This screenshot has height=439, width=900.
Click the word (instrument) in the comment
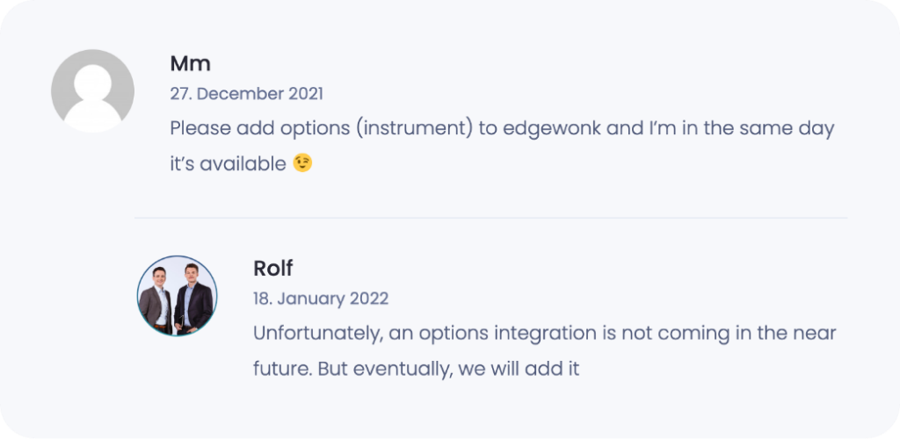coord(410,128)
